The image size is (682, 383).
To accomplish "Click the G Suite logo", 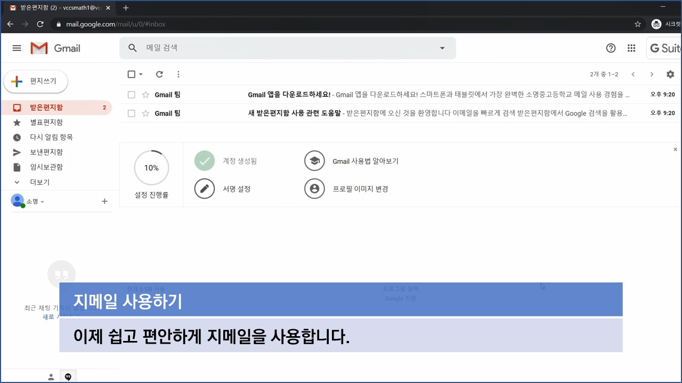I will [665, 48].
